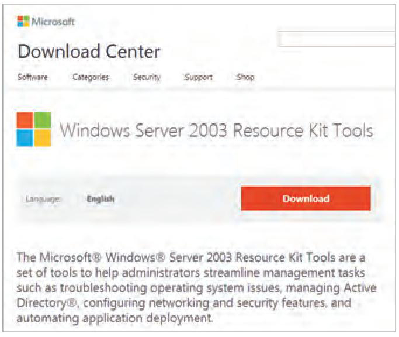399x337 pixels.
Task: Click the red square of the large logo
Action: click(x=25, y=120)
